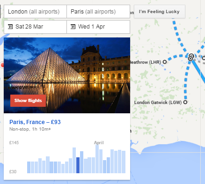Open the Paris (all airports) destination field
The height and width of the screenshot is (184, 205).
click(x=98, y=12)
